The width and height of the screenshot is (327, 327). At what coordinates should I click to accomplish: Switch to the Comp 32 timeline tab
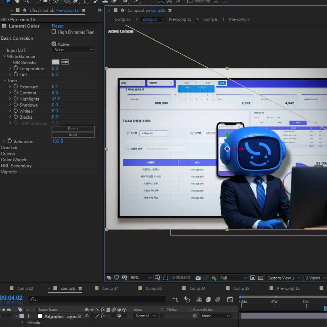25,289
